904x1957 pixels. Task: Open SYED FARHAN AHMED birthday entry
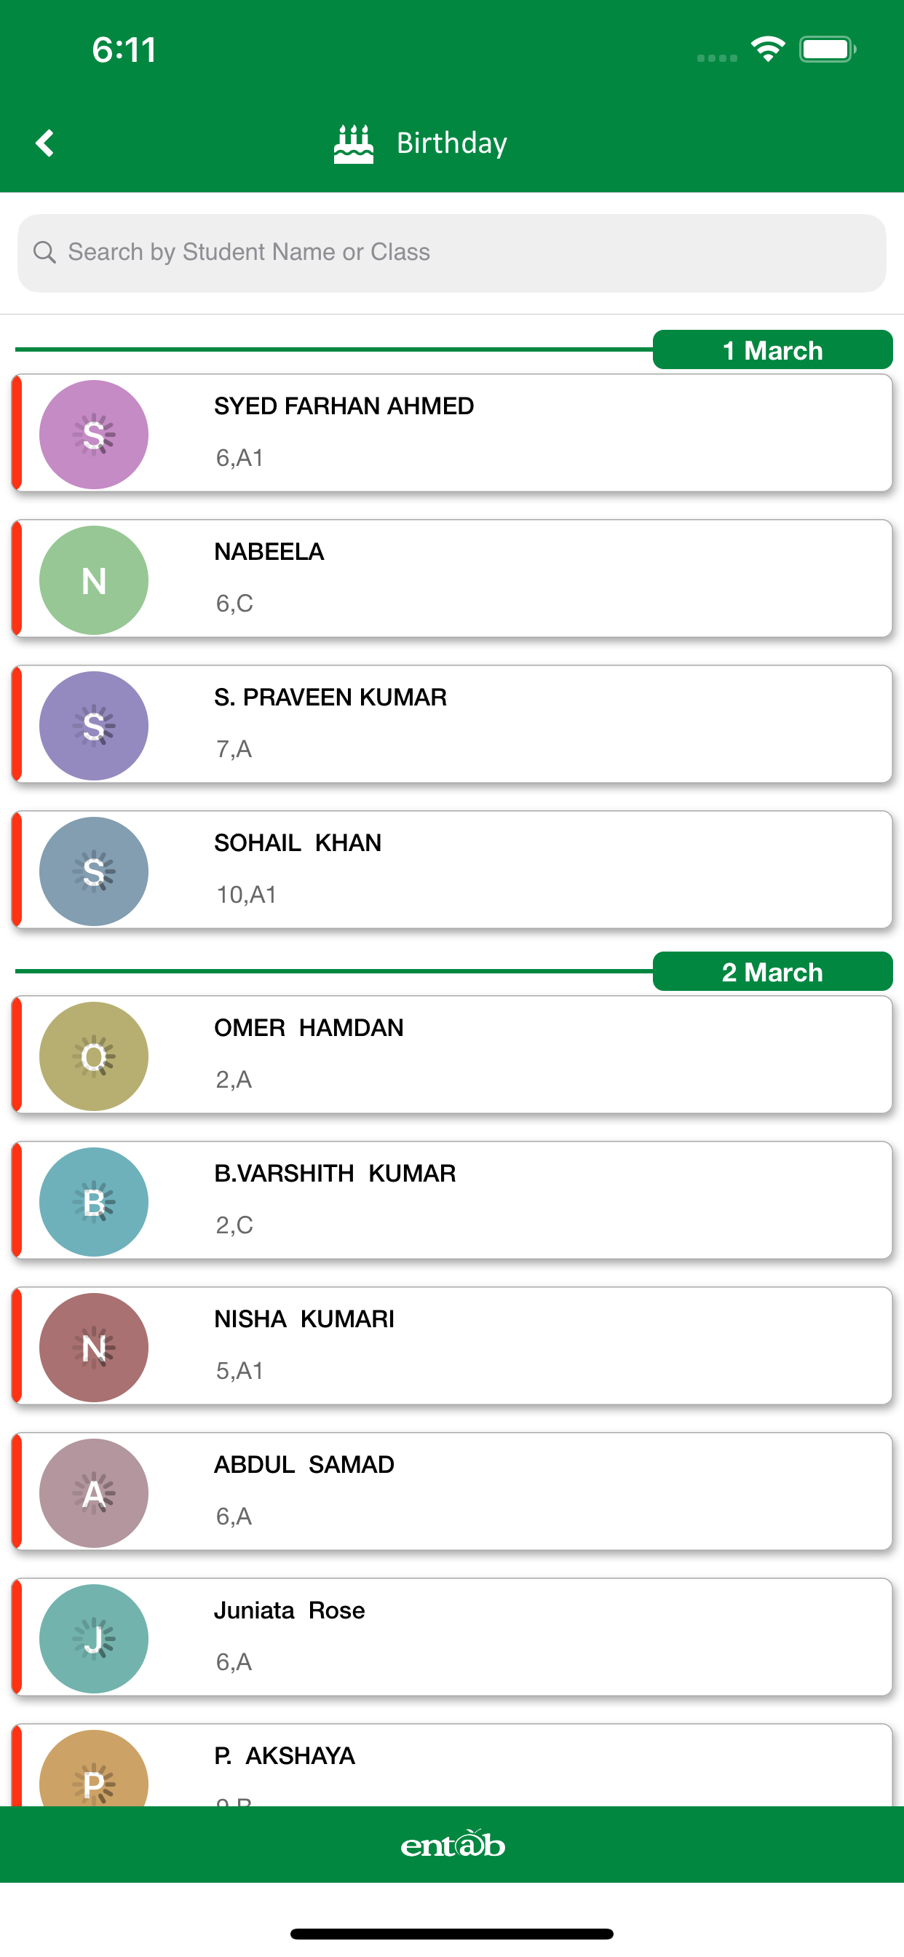coord(452,433)
